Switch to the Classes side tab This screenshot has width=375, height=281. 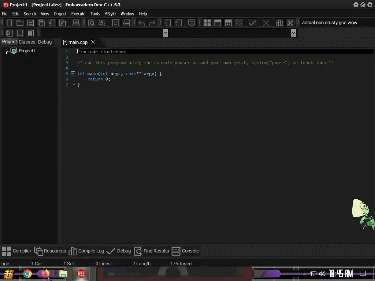pos(27,42)
